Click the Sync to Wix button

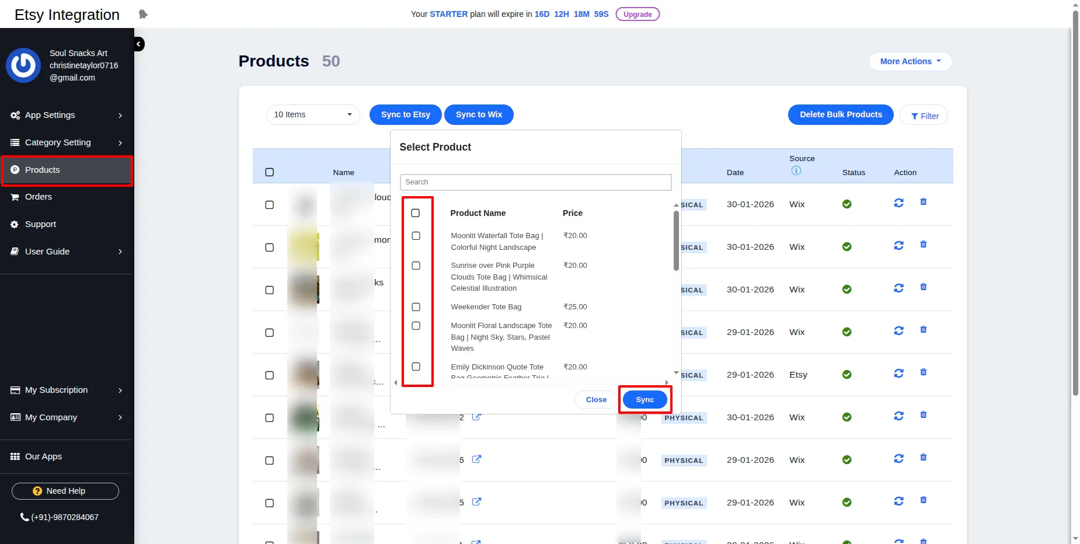pos(479,114)
